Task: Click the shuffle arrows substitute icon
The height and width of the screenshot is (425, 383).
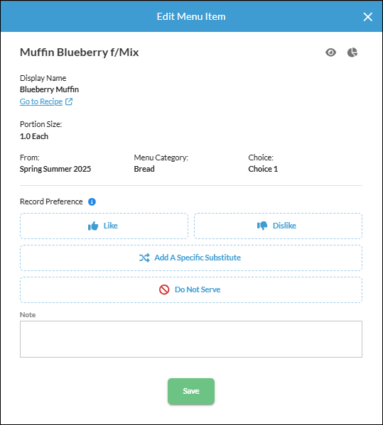Action: click(x=144, y=258)
